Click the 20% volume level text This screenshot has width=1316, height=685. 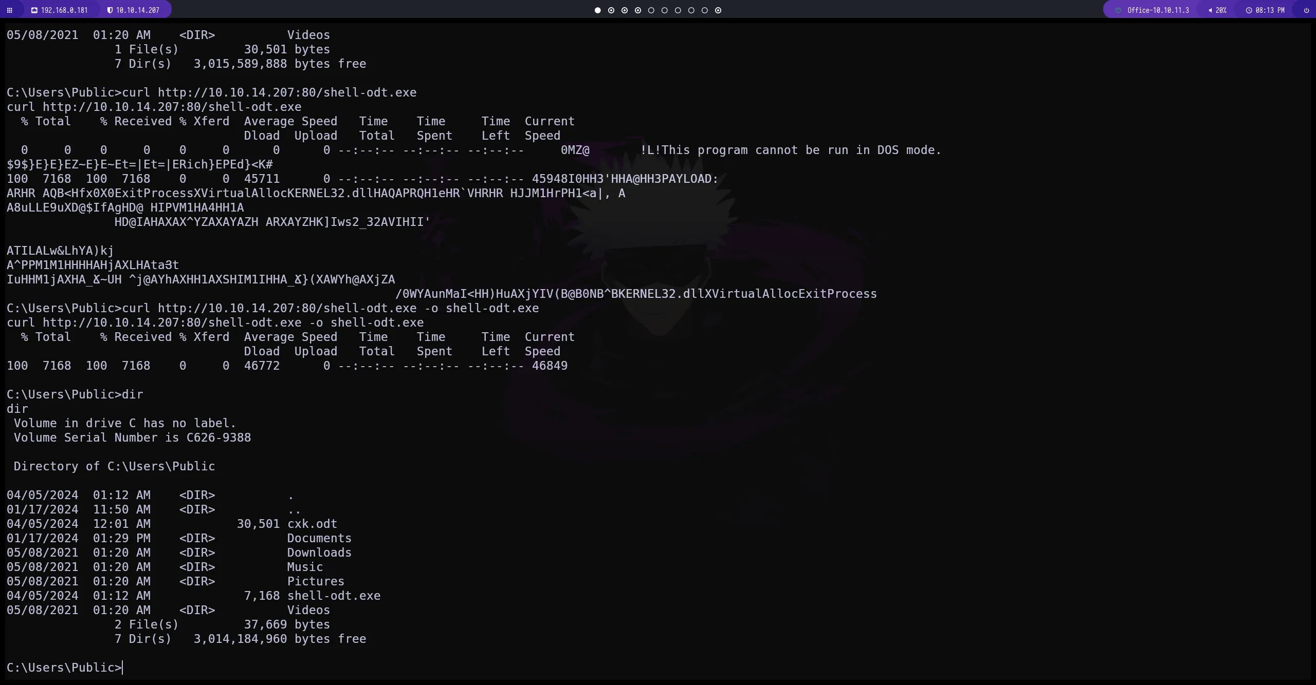point(1221,10)
